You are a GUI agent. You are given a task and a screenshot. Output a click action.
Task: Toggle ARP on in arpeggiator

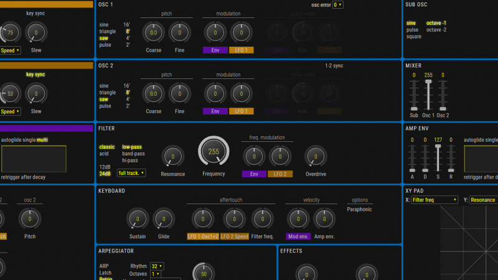click(x=104, y=266)
